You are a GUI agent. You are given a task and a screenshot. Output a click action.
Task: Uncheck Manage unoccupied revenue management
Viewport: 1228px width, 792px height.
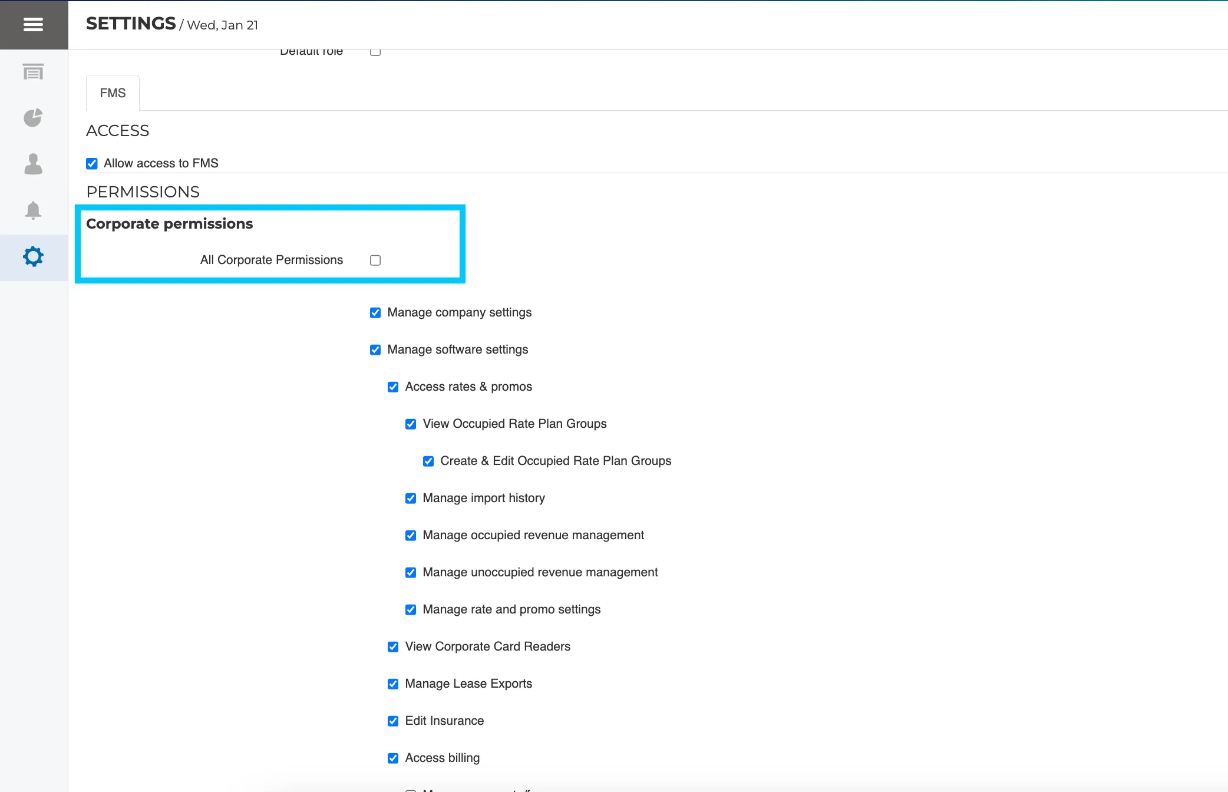(411, 573)
